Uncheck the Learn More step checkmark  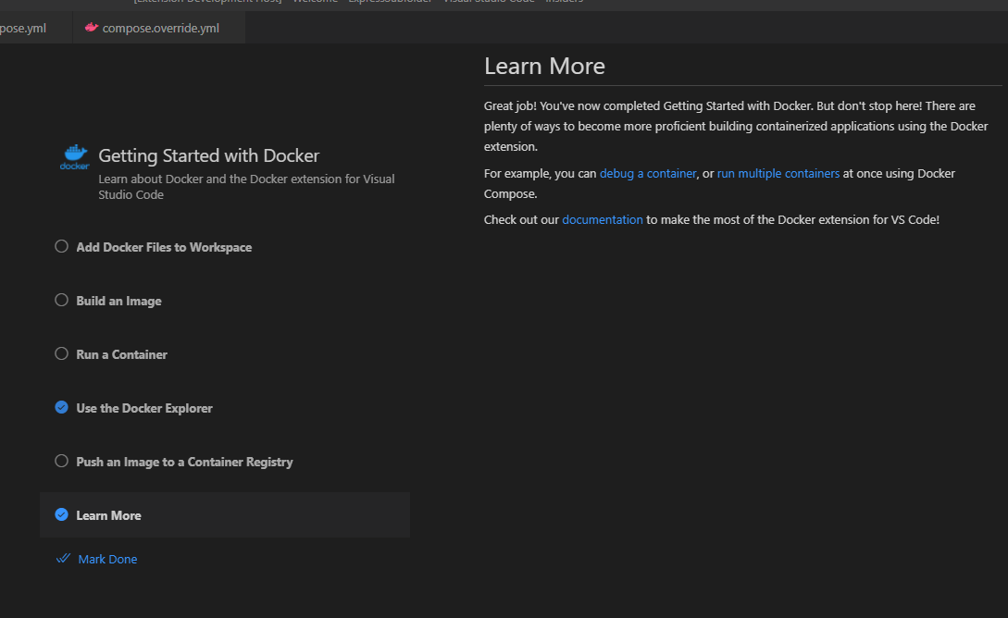pyautogui.click(x=61, y=514)
